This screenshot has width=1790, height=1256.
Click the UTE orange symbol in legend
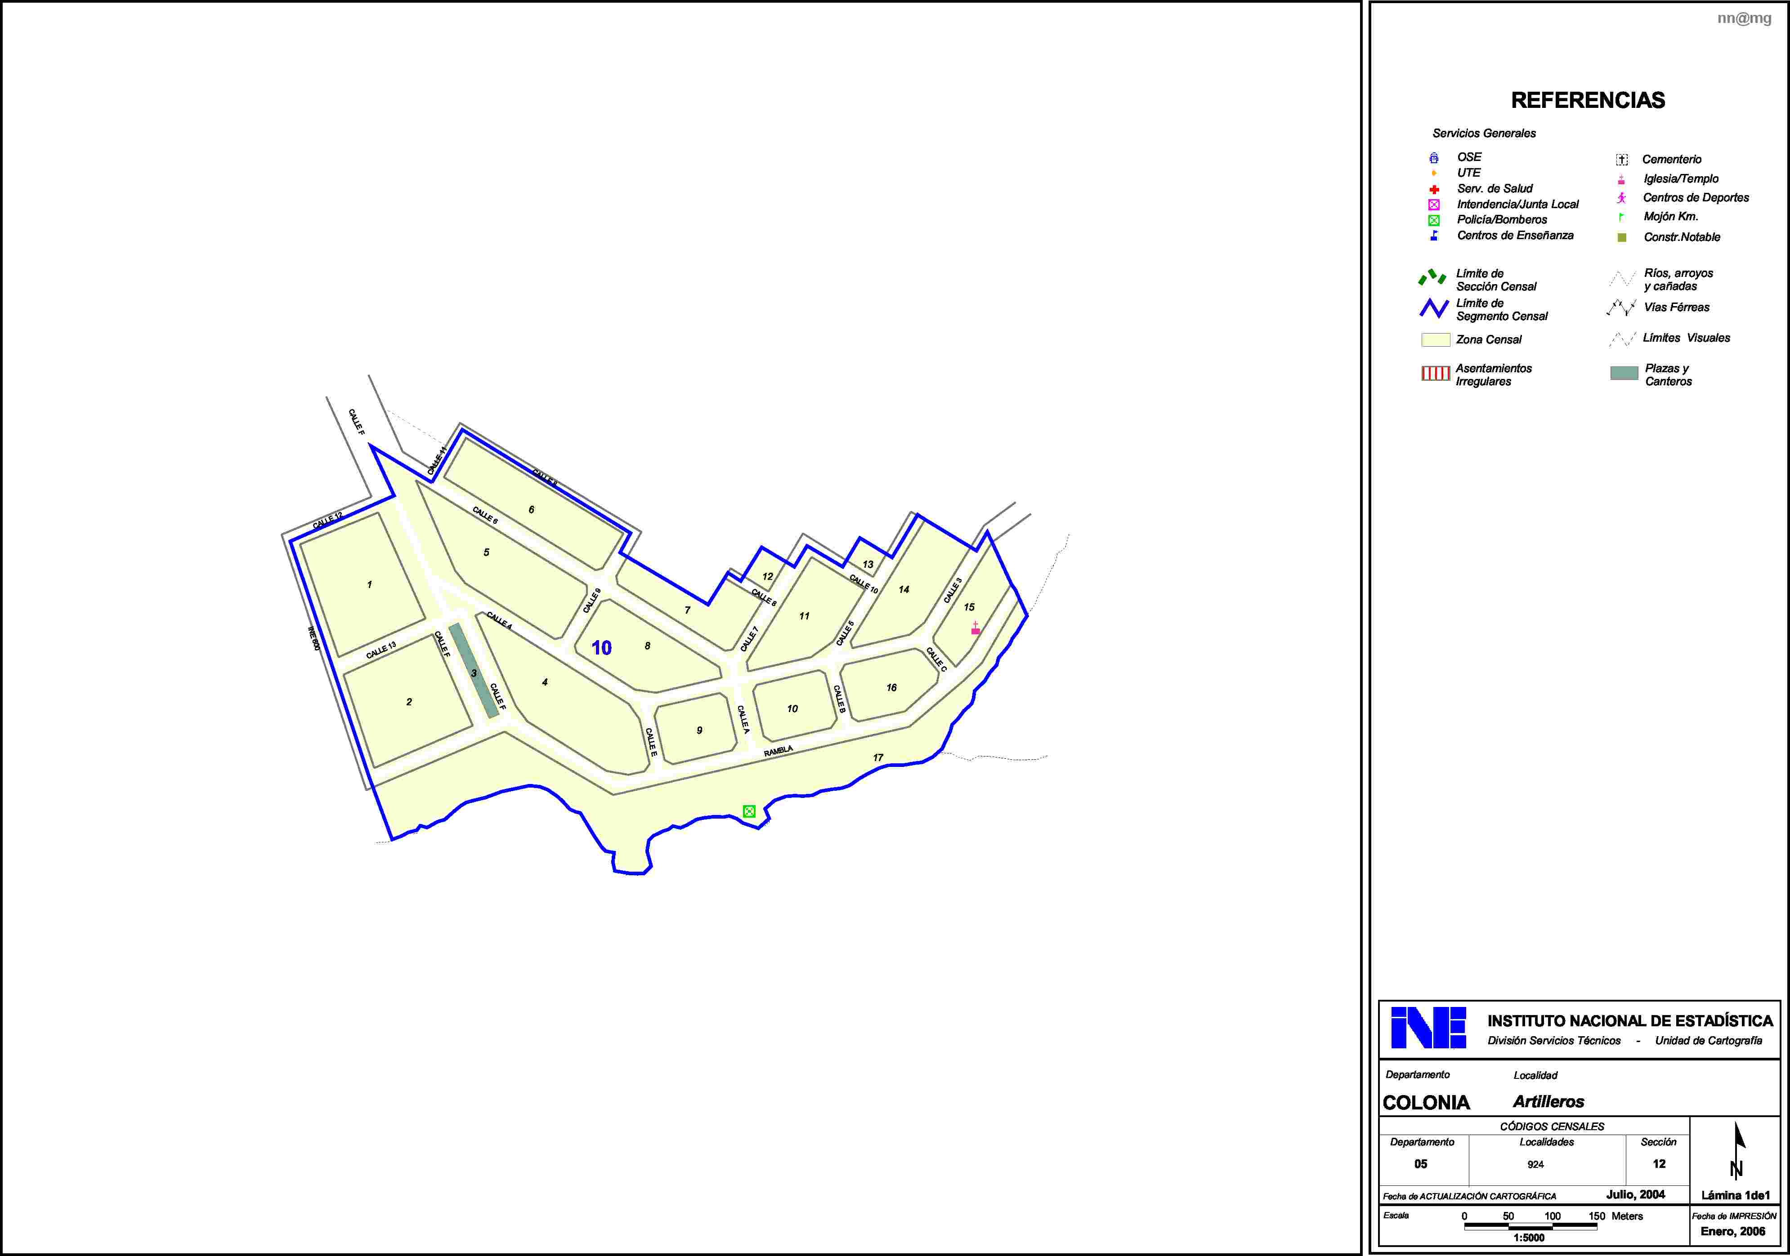click(x=1434, y=173)
